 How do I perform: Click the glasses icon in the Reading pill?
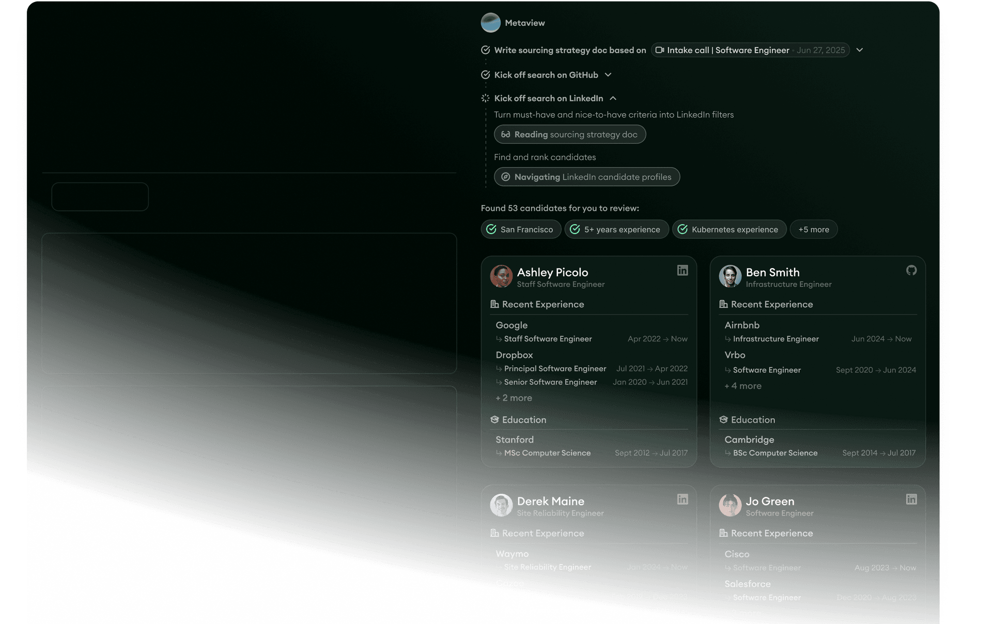pyautogui.click(x=506, y=134)
